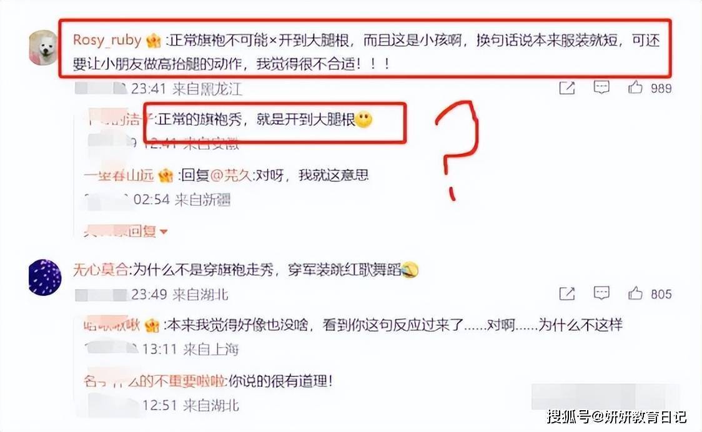Click Rosy_ruby's dog avatar
This screenshot has width=702, height=432.
[44, 47]
